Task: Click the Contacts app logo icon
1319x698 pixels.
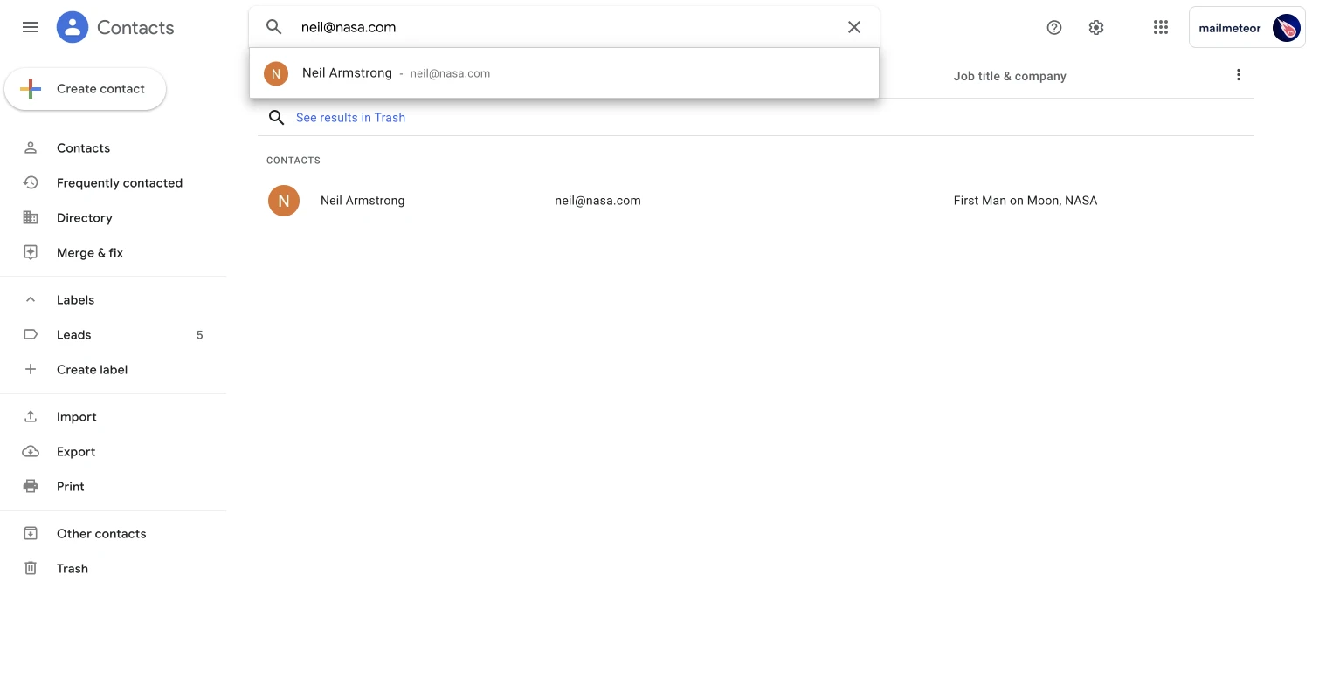Action: tap(73, 27)
